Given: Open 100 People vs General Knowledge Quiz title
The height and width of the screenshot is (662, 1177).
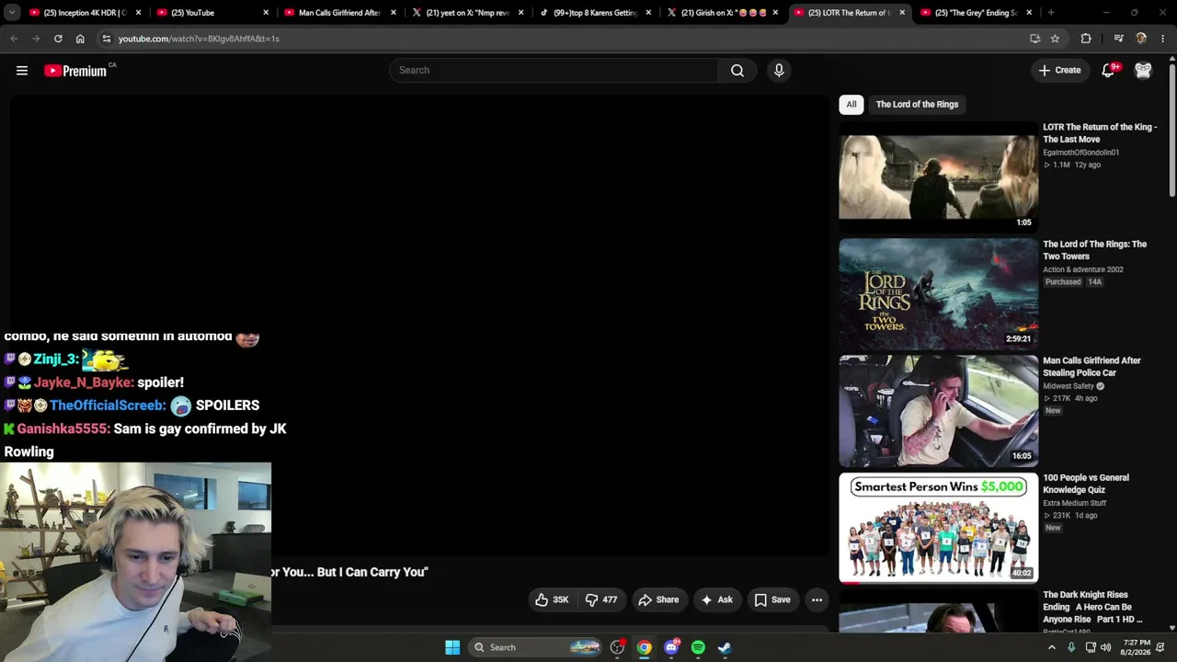Looking at the screenshot, I should point(1086,484).
